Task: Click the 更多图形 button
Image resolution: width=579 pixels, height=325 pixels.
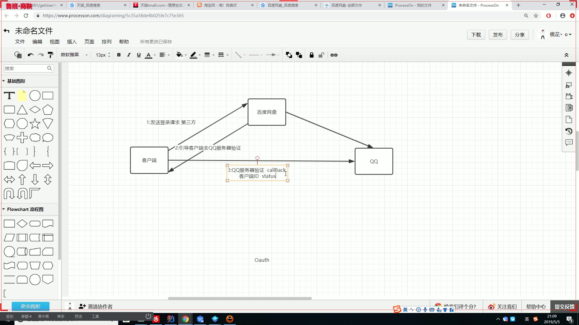Action: pyautogui.click(x=30, y=306)
